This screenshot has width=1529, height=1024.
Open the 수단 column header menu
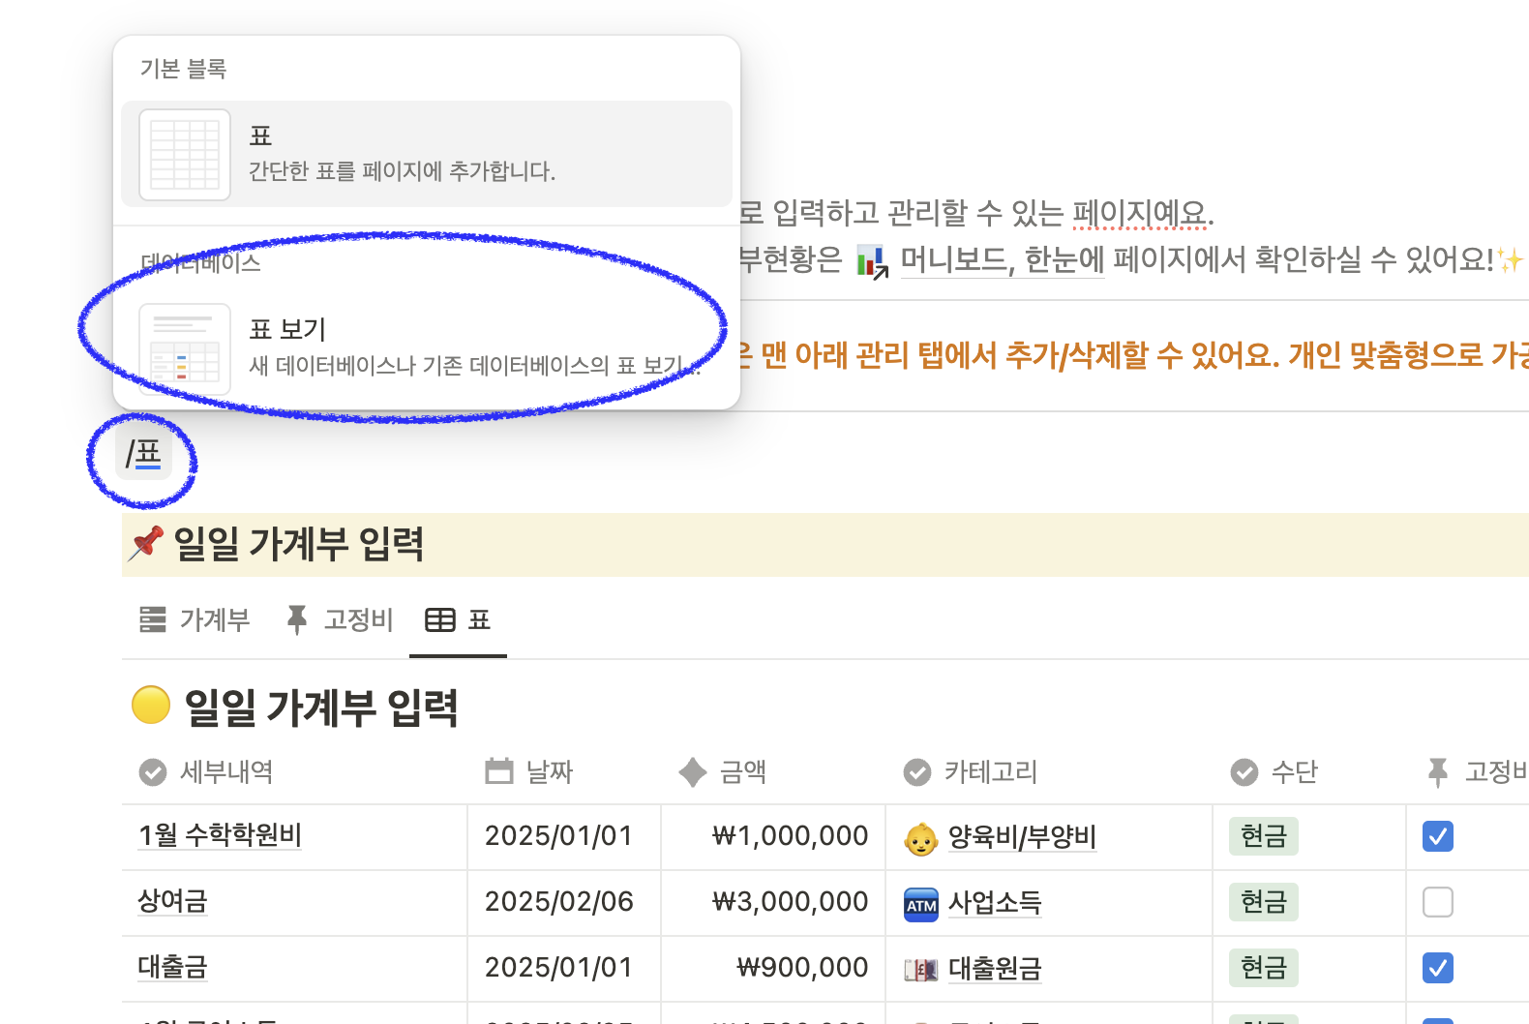[1309, 771]
